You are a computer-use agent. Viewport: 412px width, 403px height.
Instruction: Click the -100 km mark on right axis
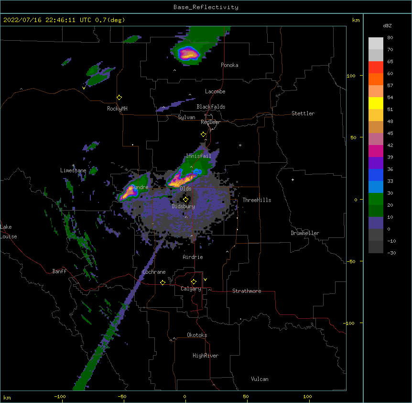click(349, 323)
